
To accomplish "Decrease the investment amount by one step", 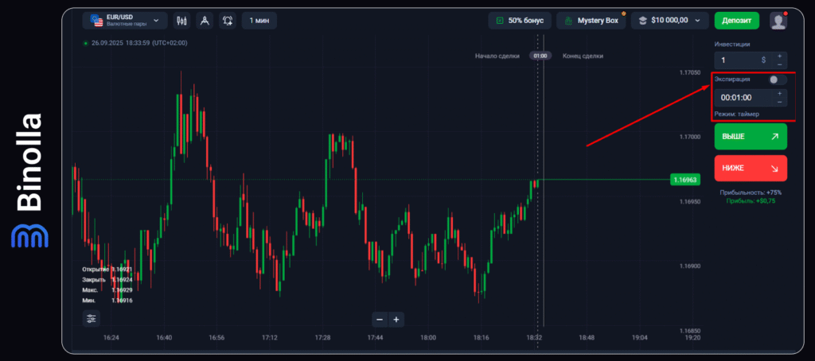I will pyautogui.click(x=779, y=64).
